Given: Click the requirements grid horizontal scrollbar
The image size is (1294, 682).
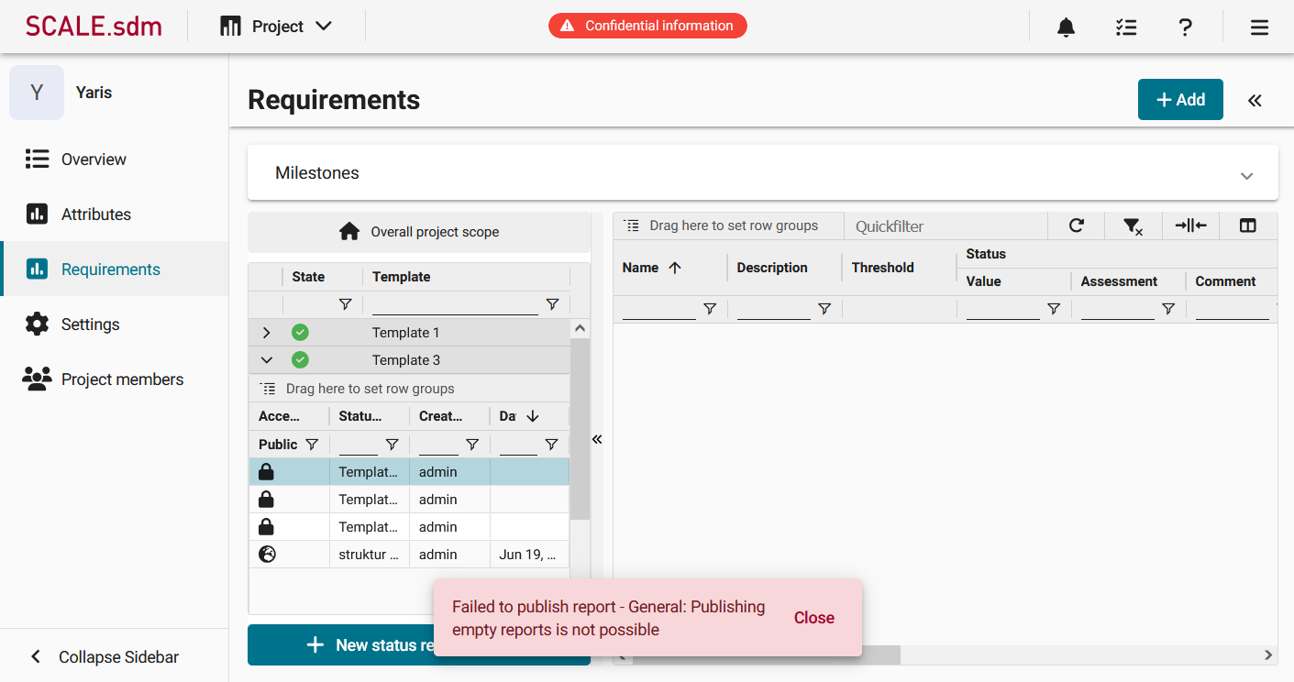Looking at the screenshot, I should (x=766, y=654).
